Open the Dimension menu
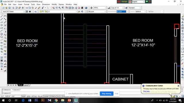This screenshot has height=103, width=184. tap(46, 4)
